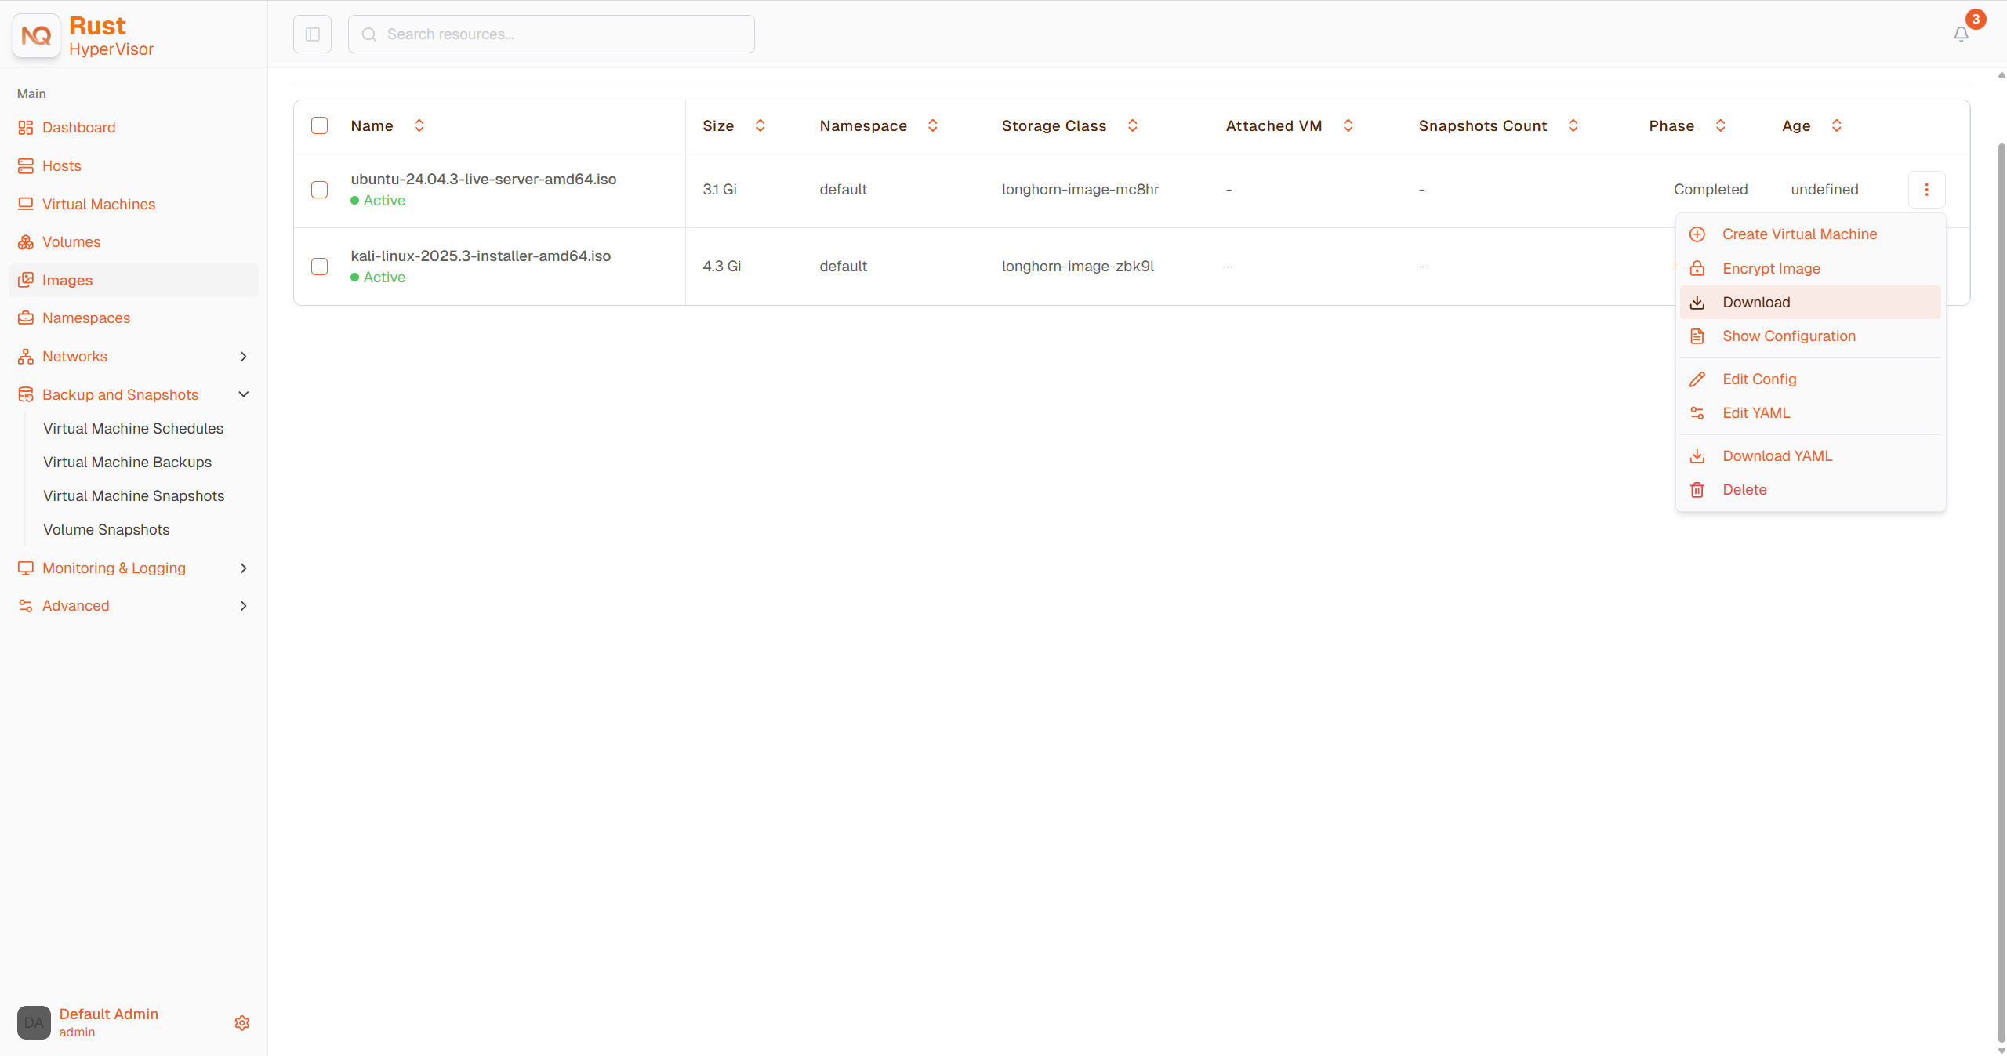This screenshot has height=1056, width=2007.
Task: Click the Images sidebar icon
Action: click(x=26, y=280)
